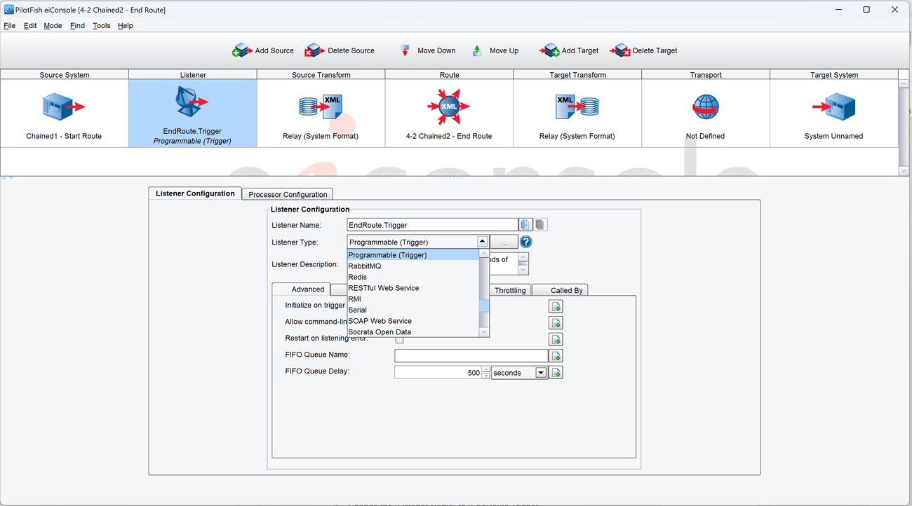This screenshot has height=506, width=912.
Task: Choose Serial from the listener type list
Action: 413,310
